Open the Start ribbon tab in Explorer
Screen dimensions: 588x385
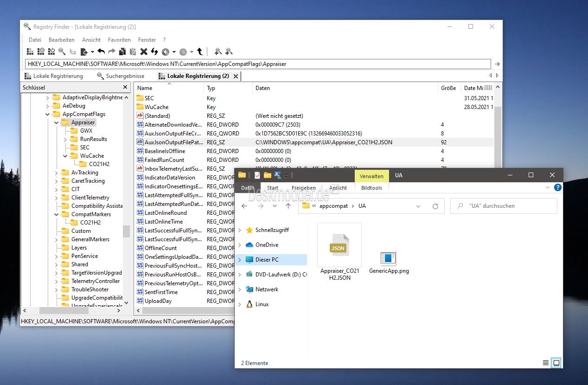pos(273,188)
